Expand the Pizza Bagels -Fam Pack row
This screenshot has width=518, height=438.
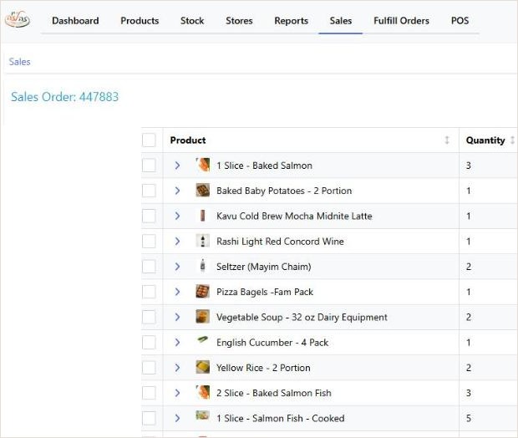point(177,292)
